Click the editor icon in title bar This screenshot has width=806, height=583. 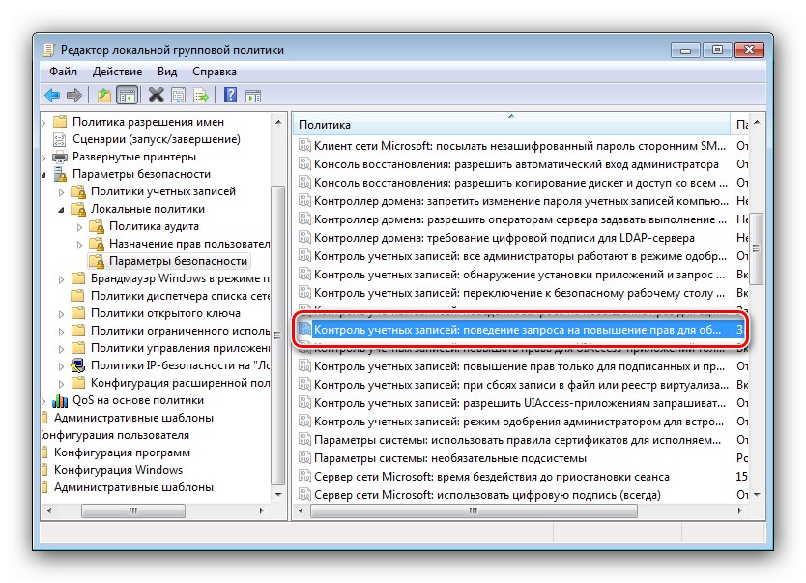click(49, 50)
